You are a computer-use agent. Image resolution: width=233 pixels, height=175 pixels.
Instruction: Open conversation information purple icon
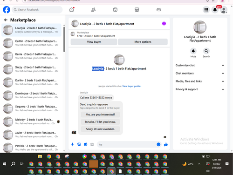164,24
